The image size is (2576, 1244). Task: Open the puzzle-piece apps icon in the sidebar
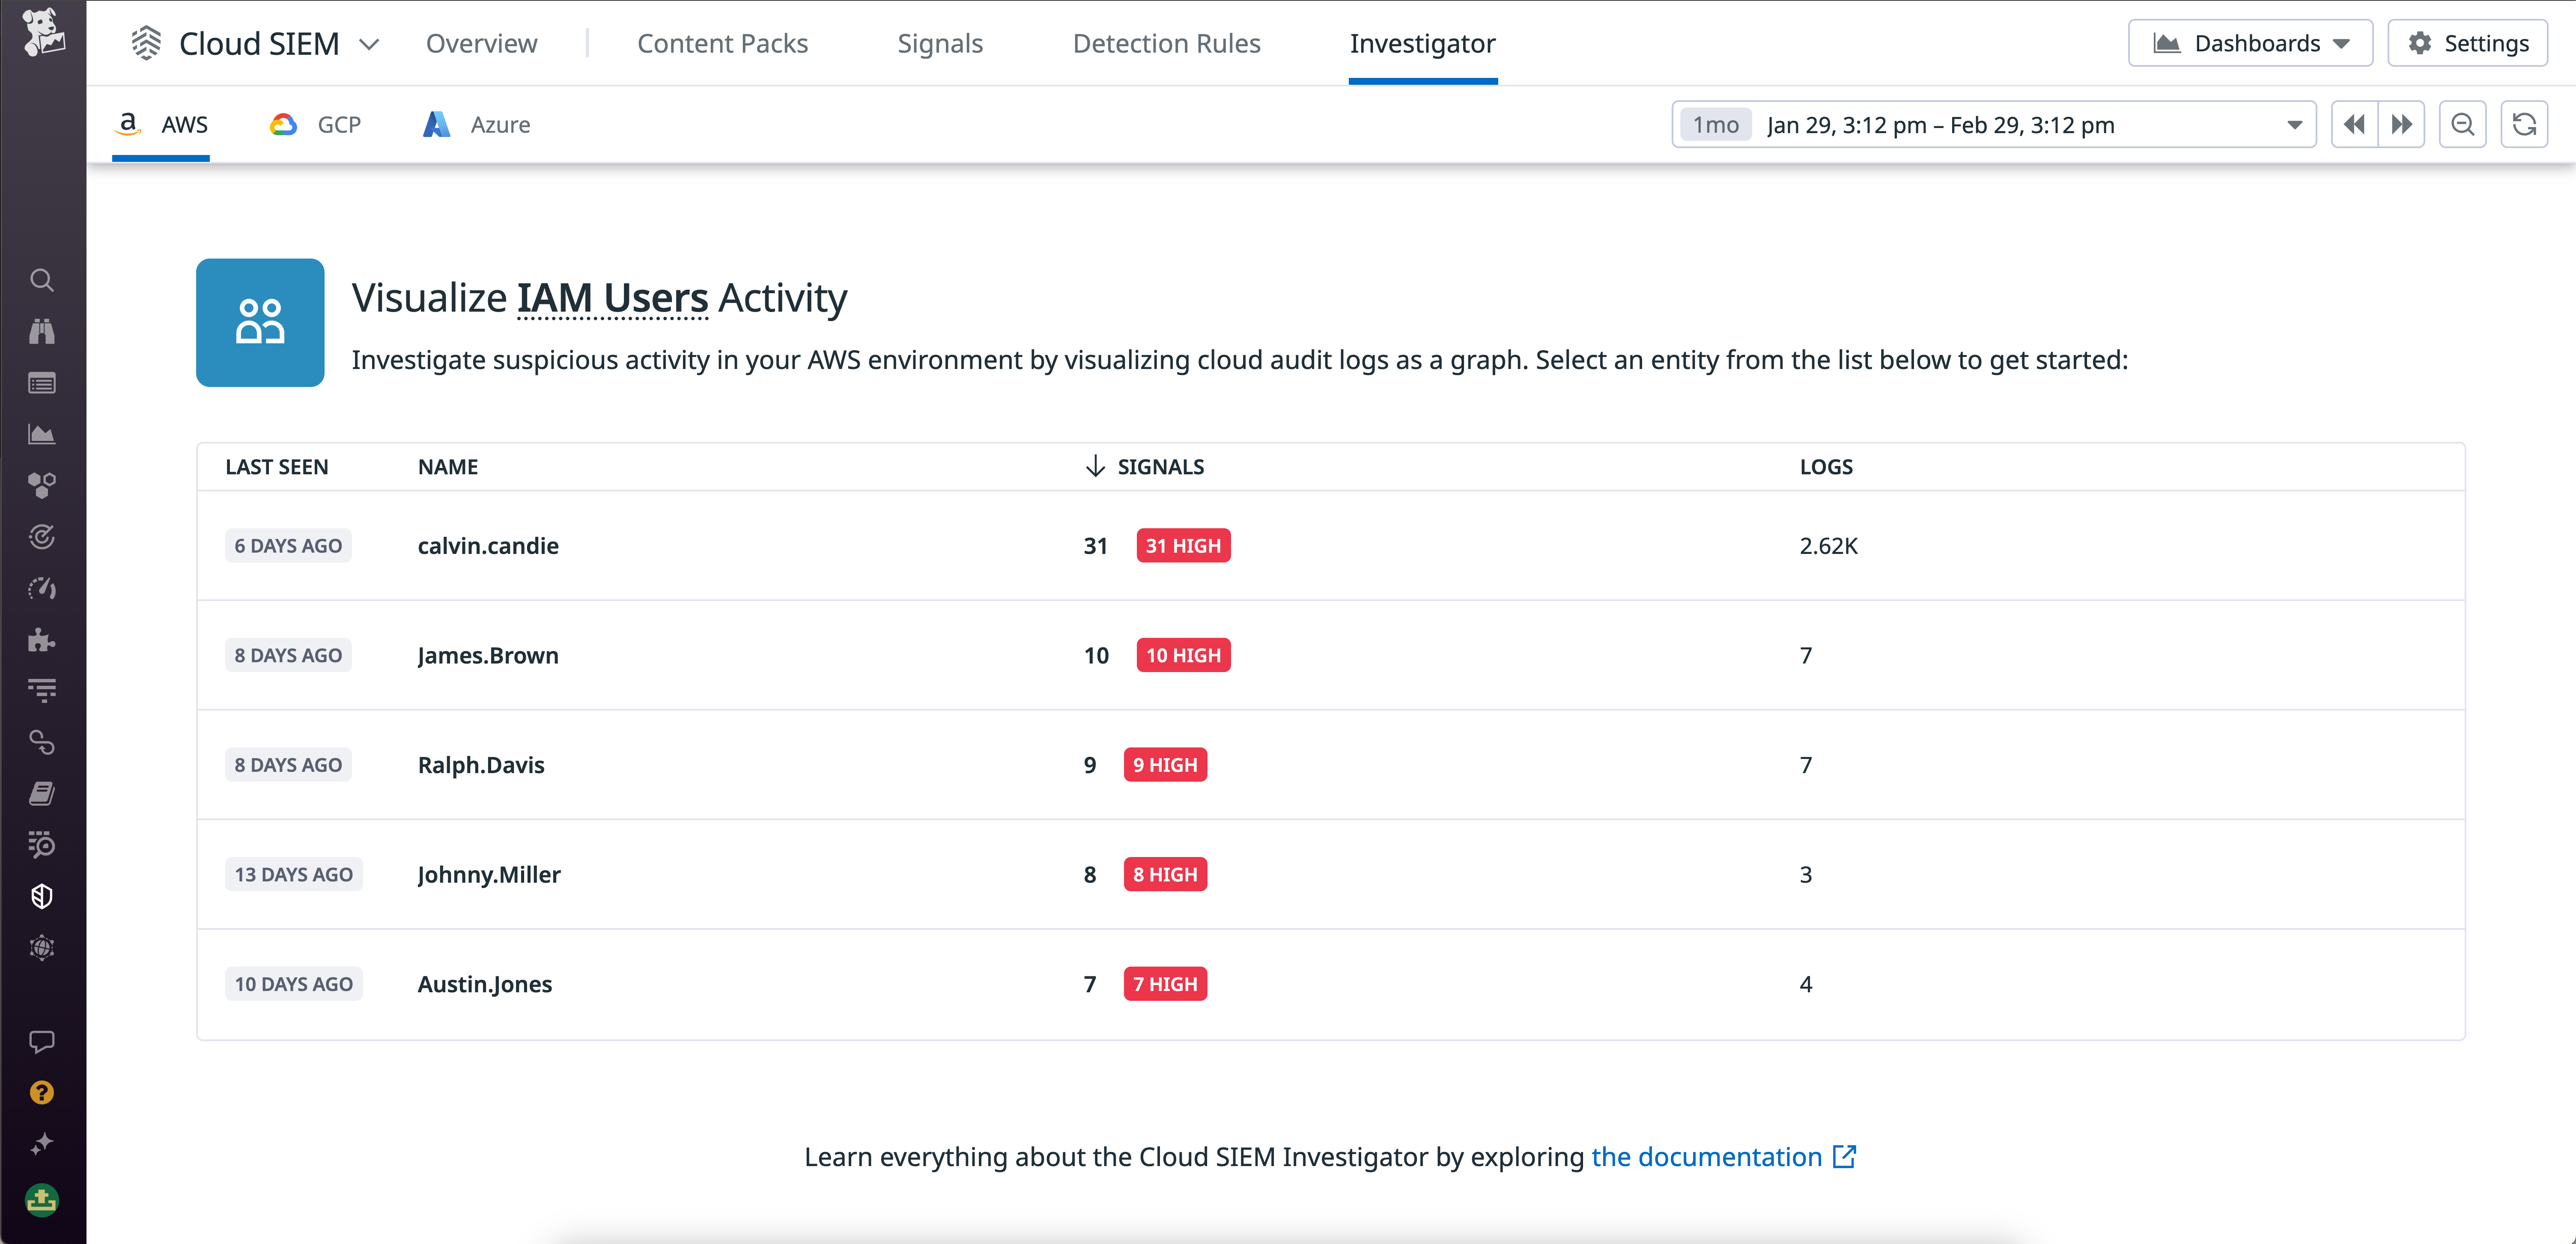[41, 641]
